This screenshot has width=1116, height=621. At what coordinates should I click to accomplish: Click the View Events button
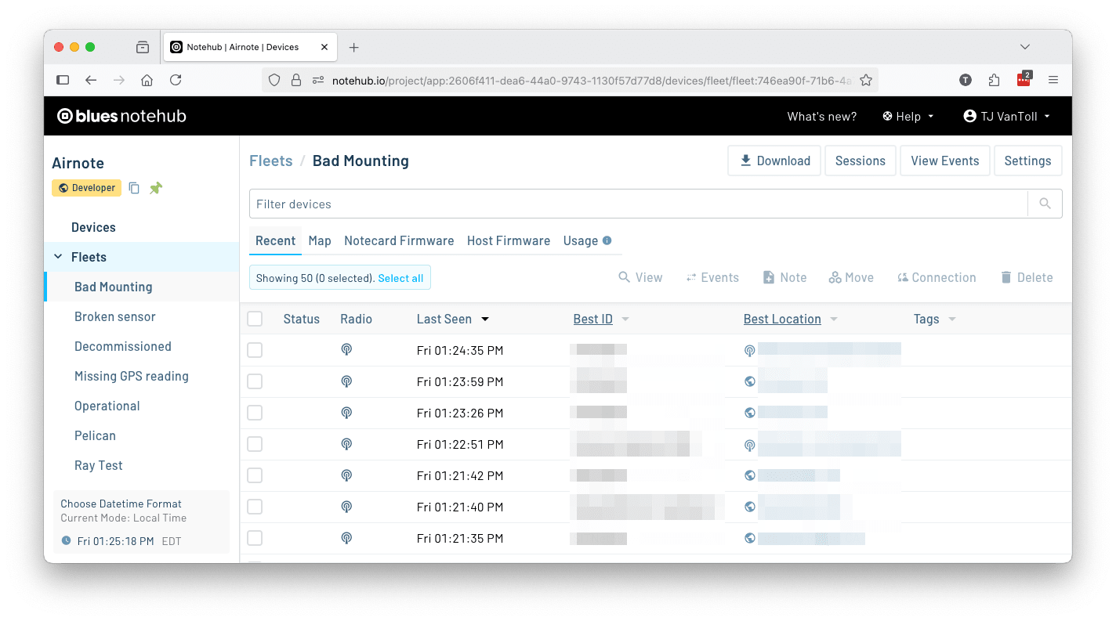[x=945, y=161]
